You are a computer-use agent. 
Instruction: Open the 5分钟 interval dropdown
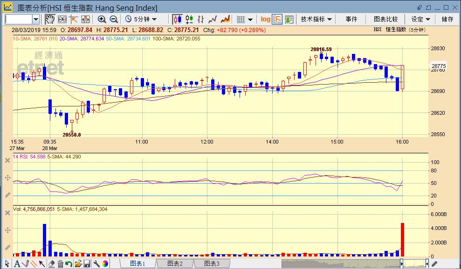(x=141, y=20)
